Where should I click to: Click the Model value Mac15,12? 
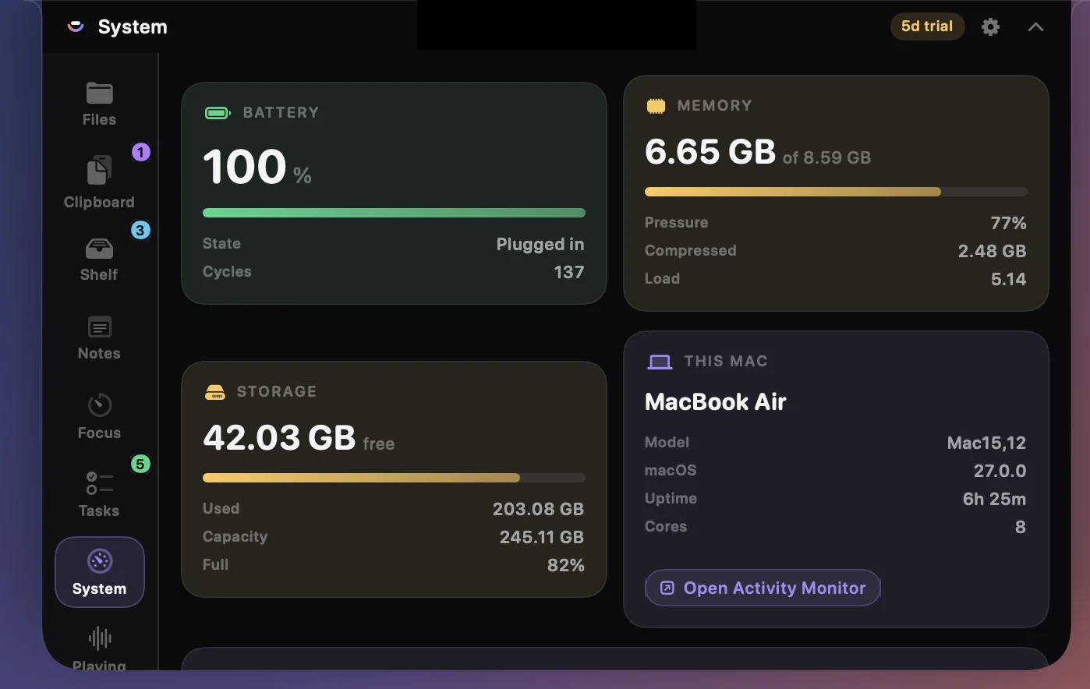(x=986, y=443)
